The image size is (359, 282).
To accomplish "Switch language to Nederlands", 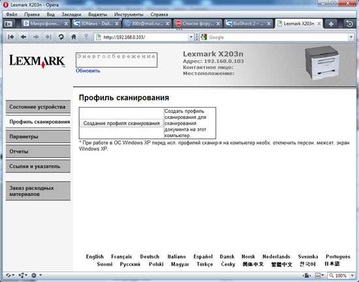I will (276, 257).
